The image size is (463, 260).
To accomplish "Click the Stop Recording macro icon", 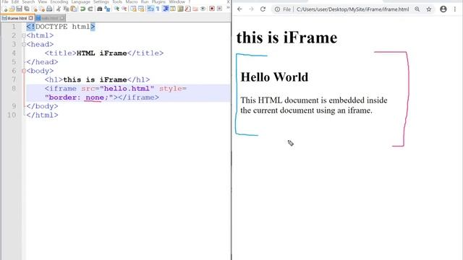I will (x=219, y=9).
